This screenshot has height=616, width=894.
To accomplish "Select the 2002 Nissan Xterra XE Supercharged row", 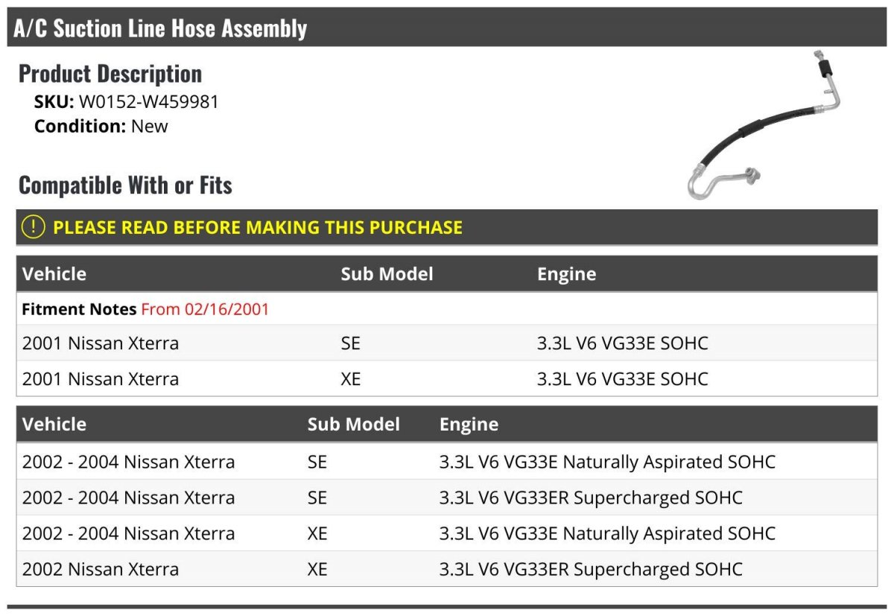I will [x=447, y=569].
